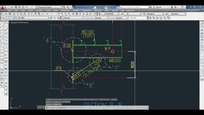
Task: Select the Arc draw tool
Action: pyautogui.click(x=2, y=40)
